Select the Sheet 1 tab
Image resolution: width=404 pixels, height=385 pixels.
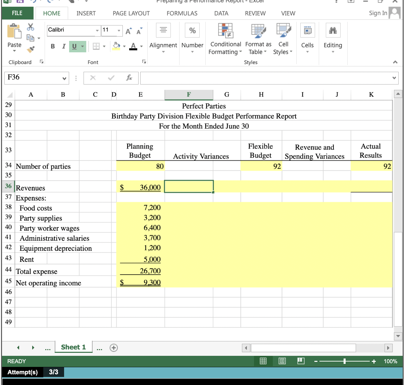coord(73,347)
